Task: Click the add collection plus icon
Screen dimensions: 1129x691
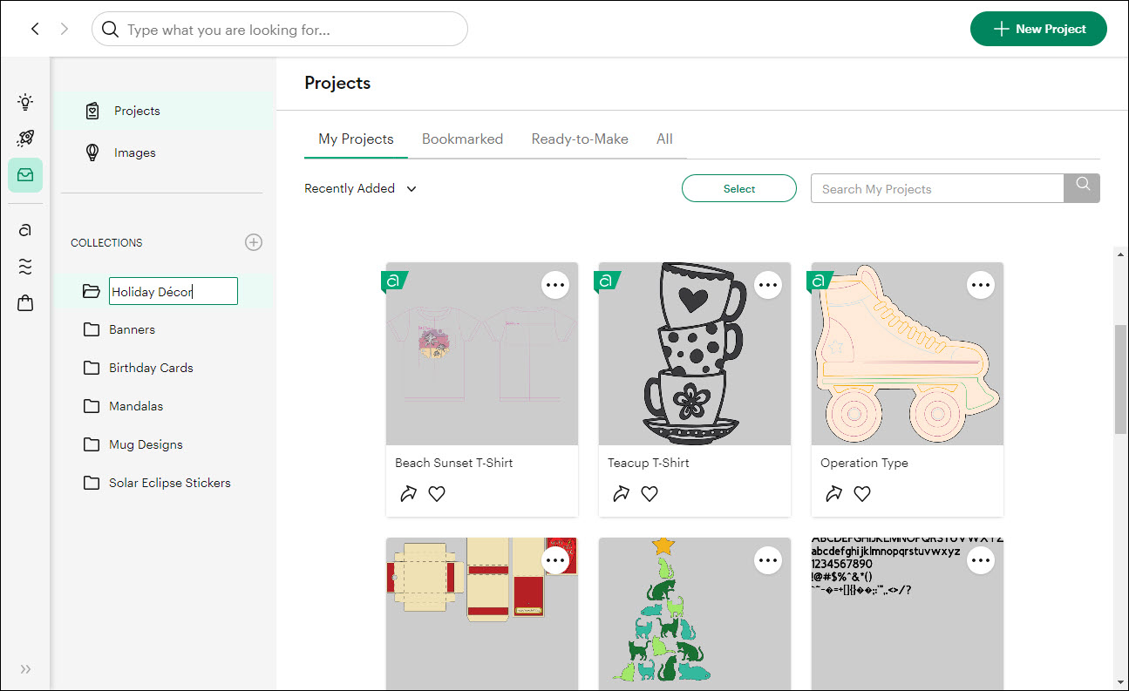Action: tap(254, 242)
